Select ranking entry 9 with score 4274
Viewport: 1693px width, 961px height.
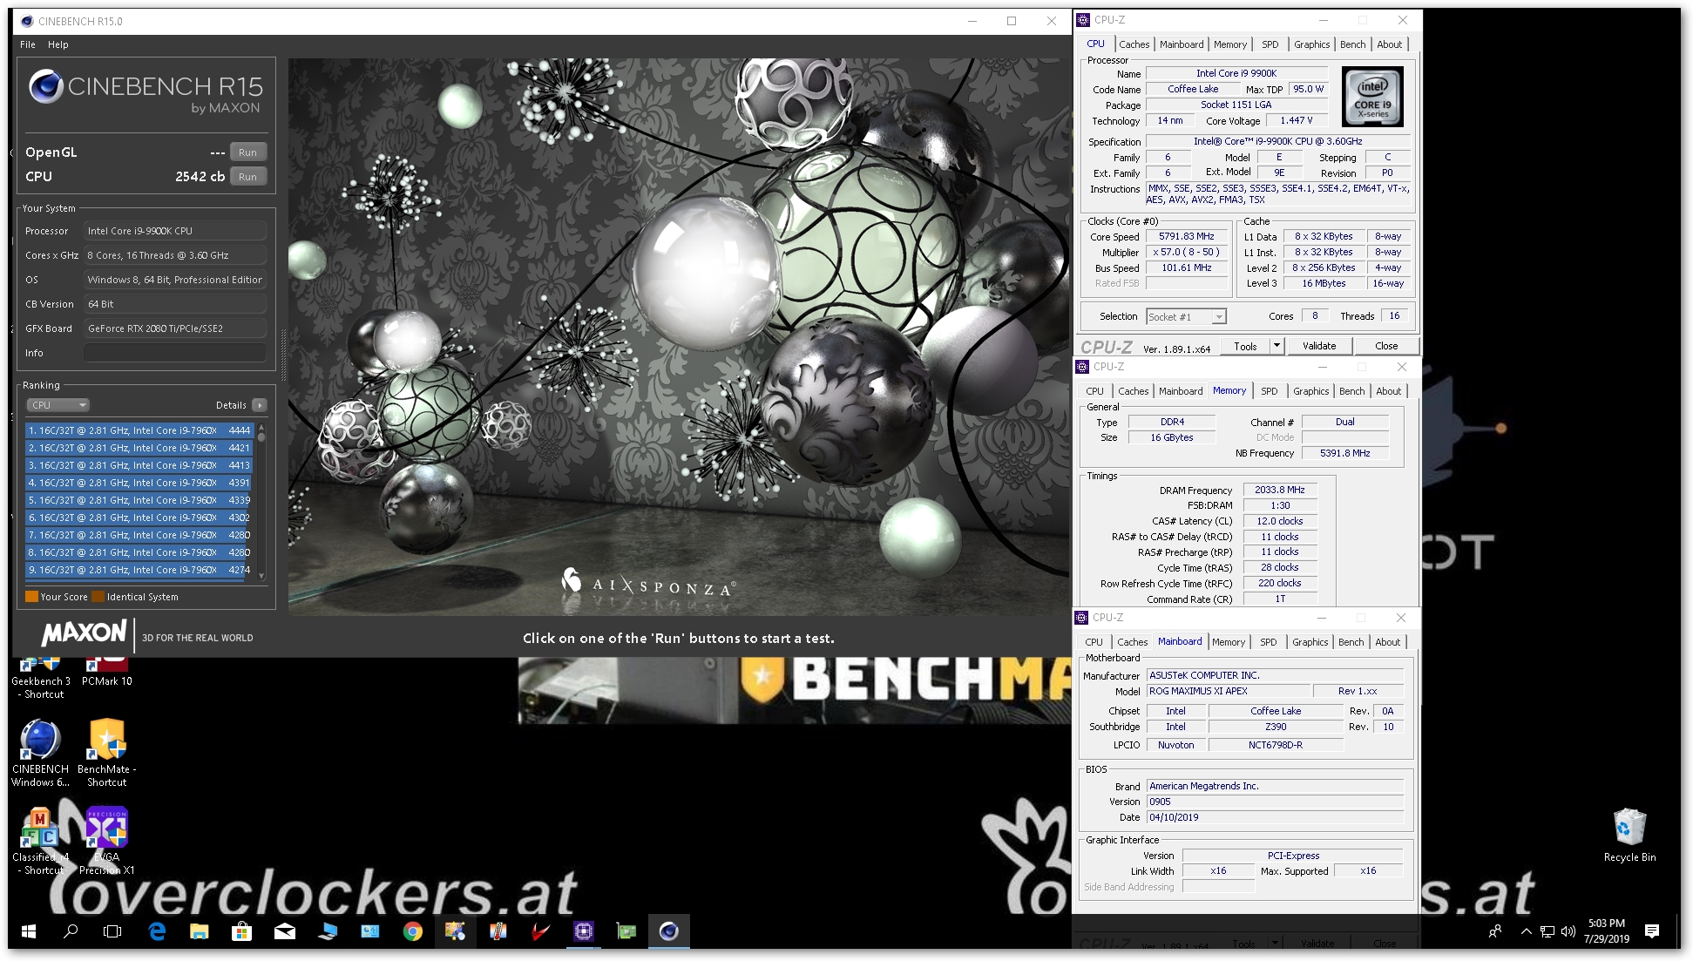tap(139, 570)
